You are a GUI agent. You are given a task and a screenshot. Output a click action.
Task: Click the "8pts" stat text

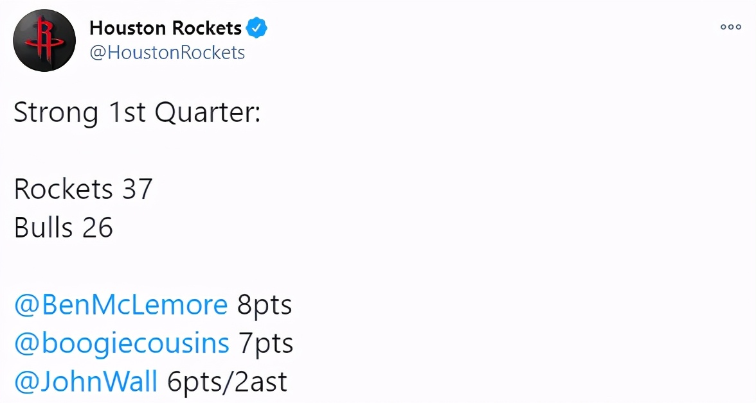[x=264, y=305]
